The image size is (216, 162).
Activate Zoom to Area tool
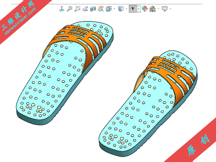(x=77, y=9)
